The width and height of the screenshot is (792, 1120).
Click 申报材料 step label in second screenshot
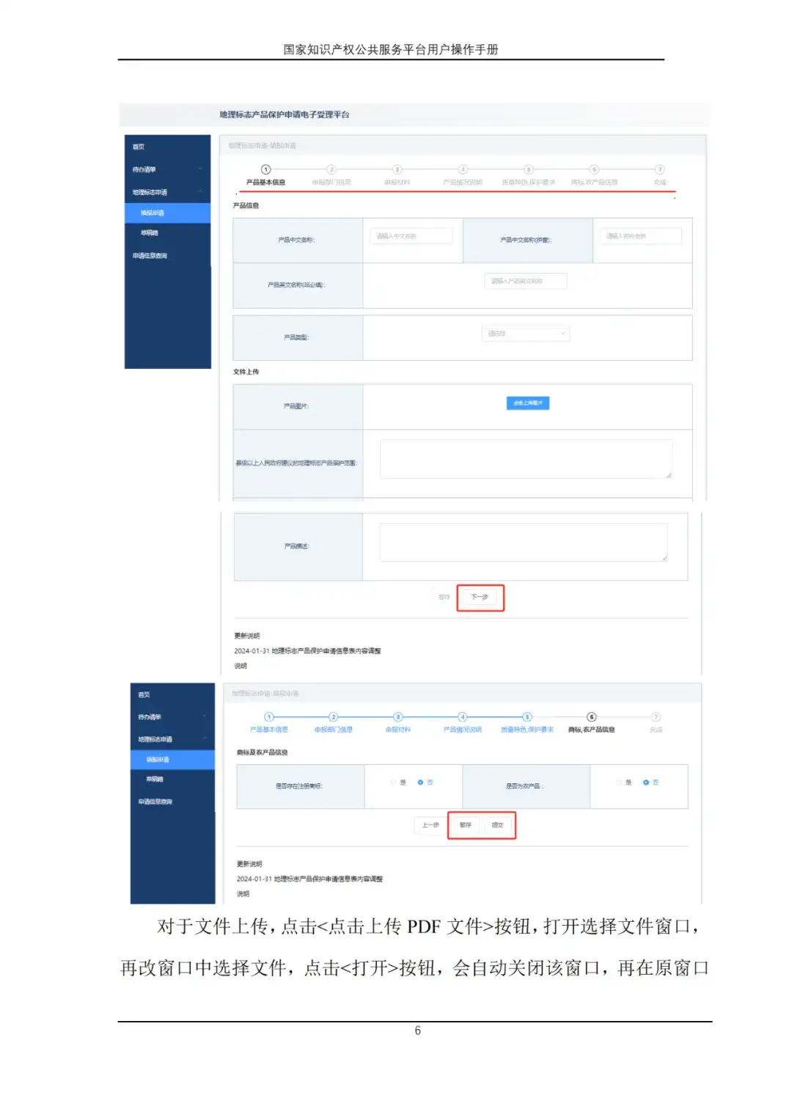[x=398, y=730]
